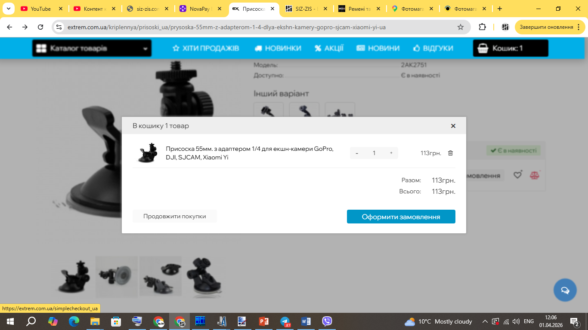Click the quantity input field in cart
The width and height of the screenshot is (588, 330).
click(x=374, y=153)
